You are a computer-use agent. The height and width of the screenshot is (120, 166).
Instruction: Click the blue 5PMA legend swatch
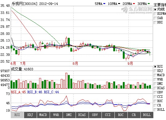[104, 4]
